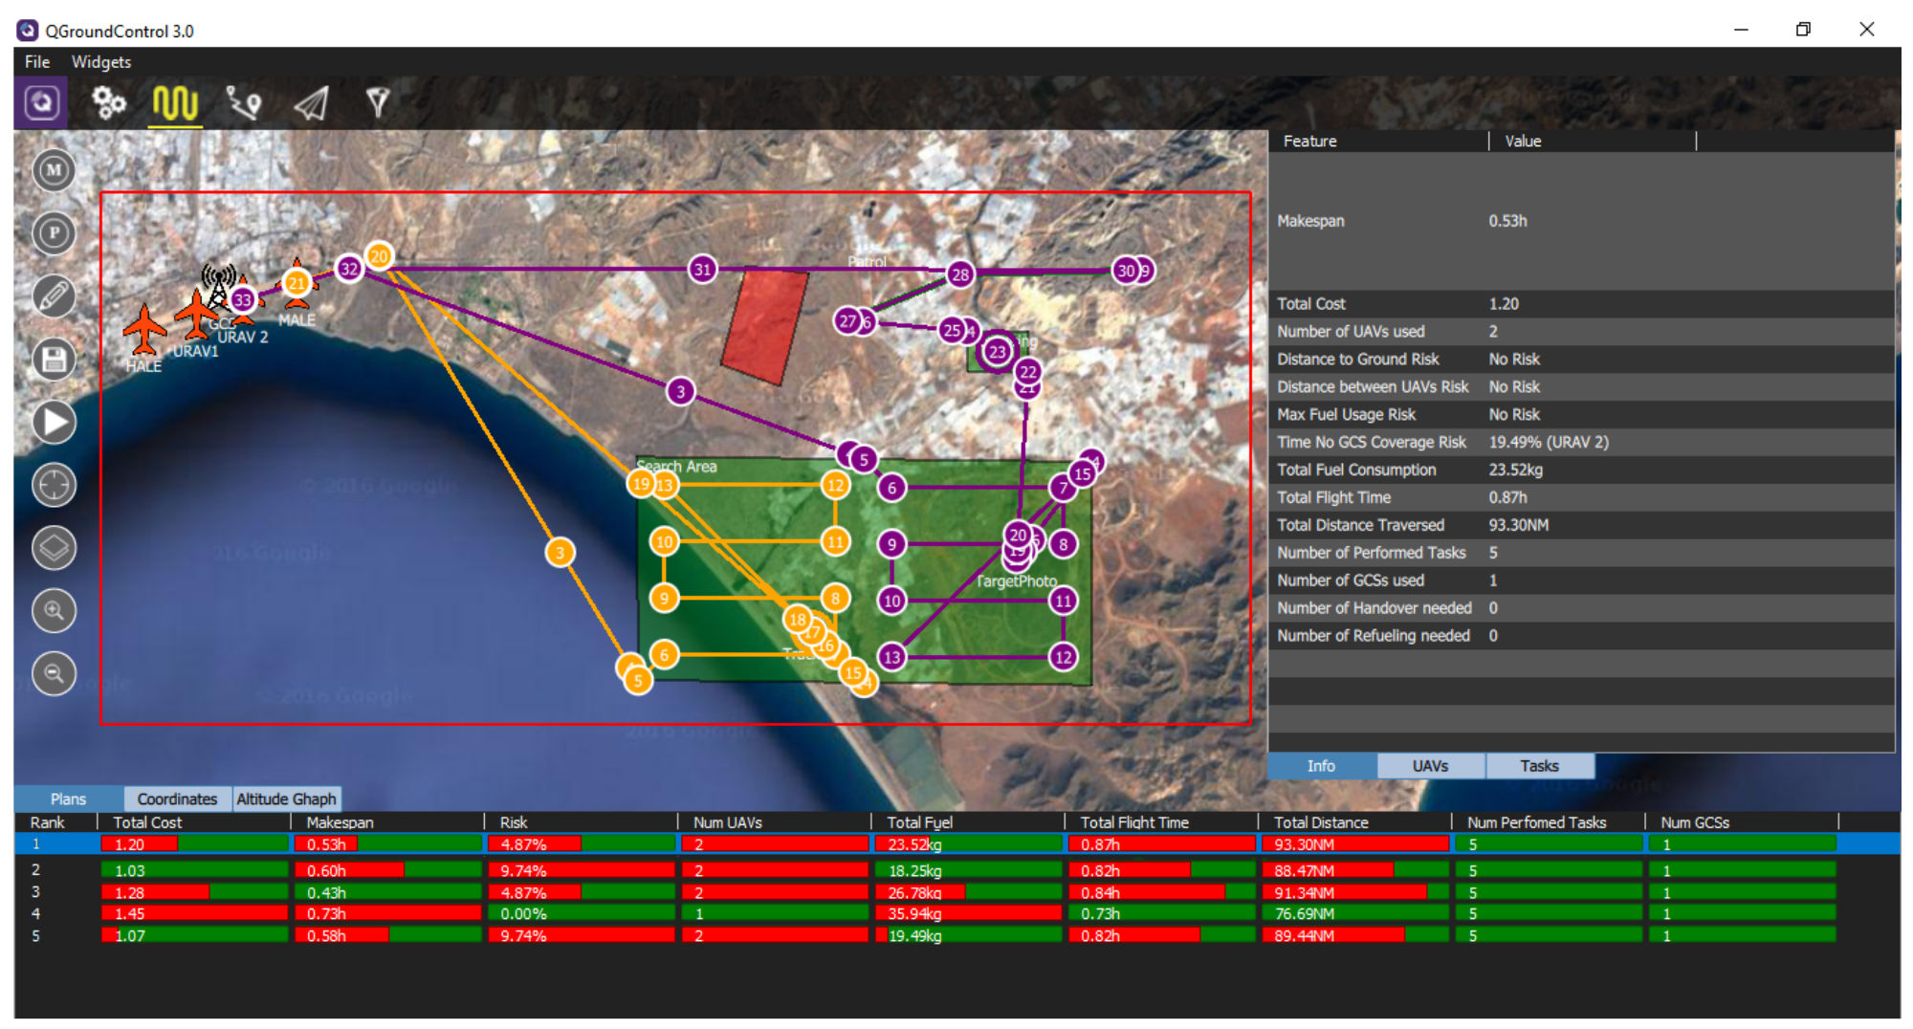Click the P mode circle button
Viewport: 1913px width, 1029px height.
pyautogui.click(x=54, y=233)
